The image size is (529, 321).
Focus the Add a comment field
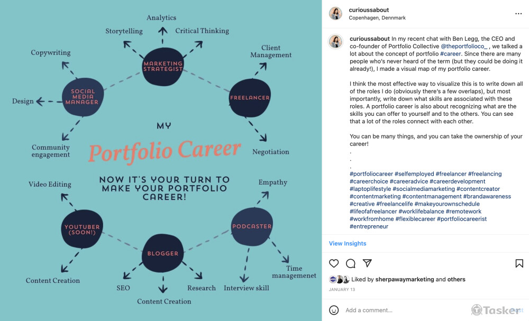click(x=402, y=310)
